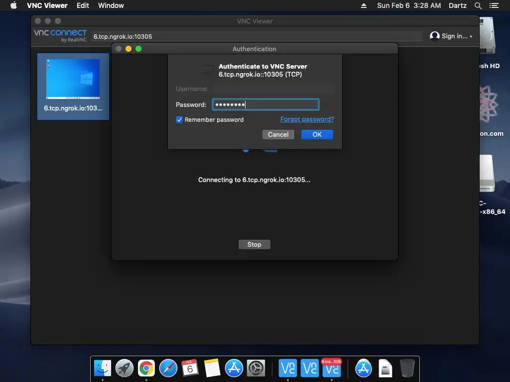Open Google Chrome from the Dock

point(146,369)
